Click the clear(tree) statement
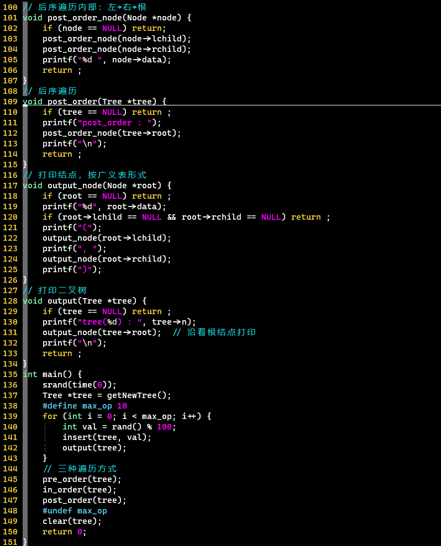This screenshot has height=546, width=441. pyautogui.click(x=72, y=521)
